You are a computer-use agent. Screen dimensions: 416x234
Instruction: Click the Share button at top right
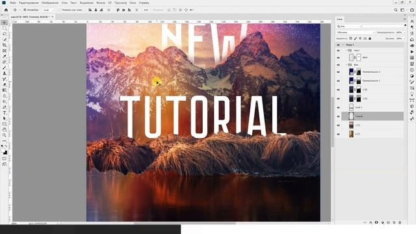(x=412, y=10)
